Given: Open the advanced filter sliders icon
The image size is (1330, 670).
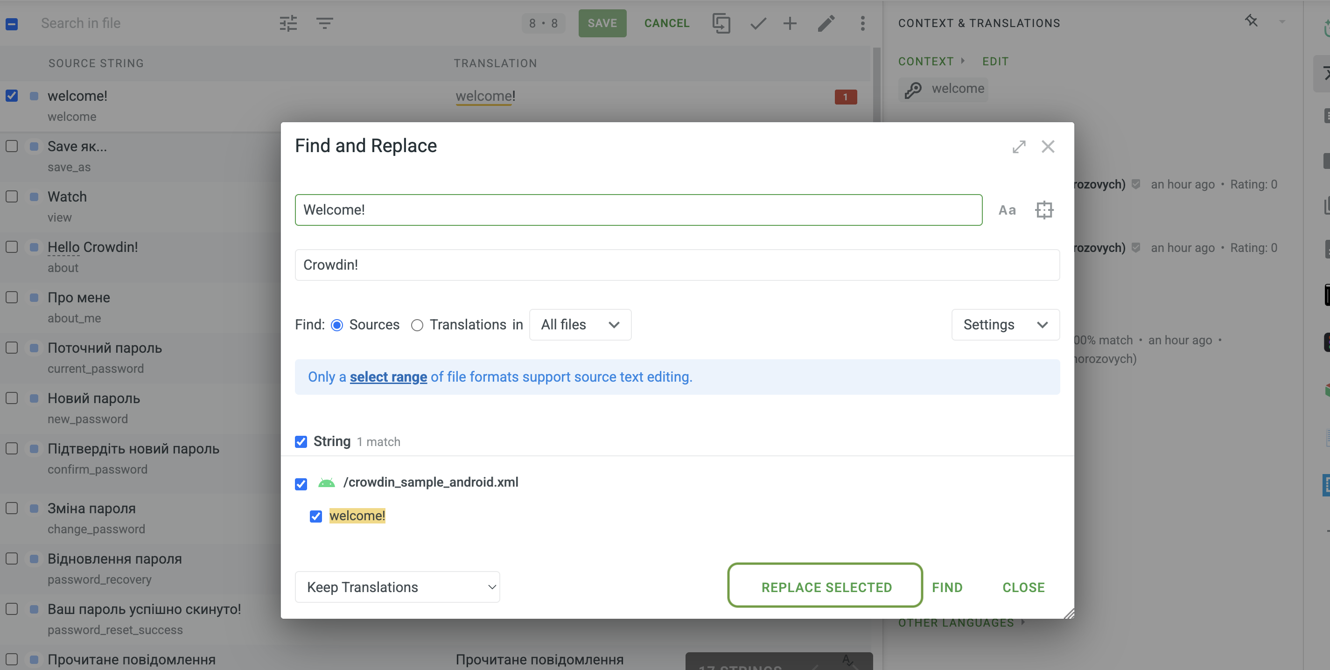Looking at the screenshot, I should [x=288, y=23].
